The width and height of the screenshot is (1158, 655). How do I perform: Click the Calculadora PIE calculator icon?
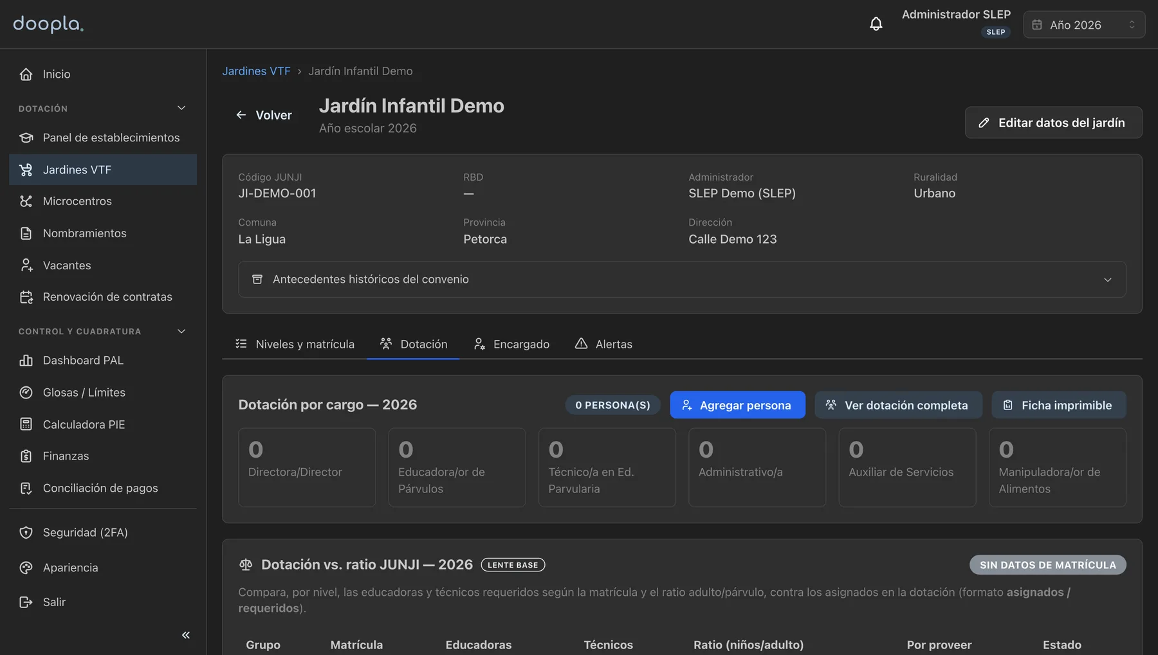26,424
